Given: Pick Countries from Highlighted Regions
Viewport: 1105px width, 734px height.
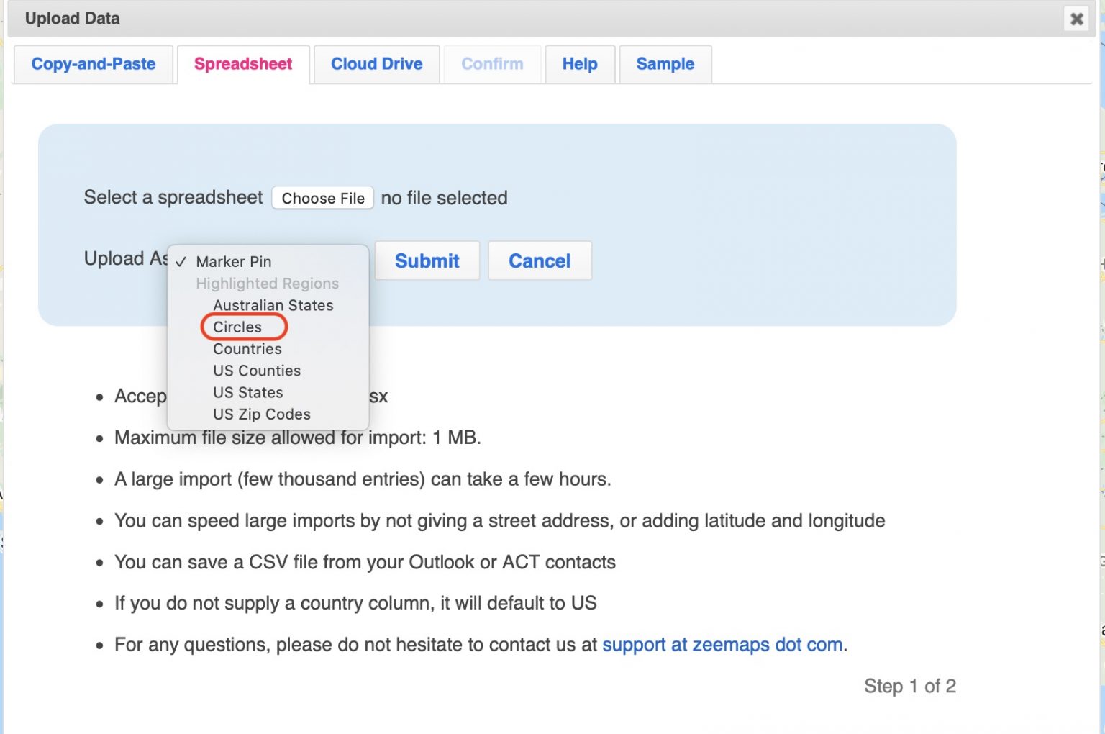Looking at the screenshot, I should (x=246, y=349).
